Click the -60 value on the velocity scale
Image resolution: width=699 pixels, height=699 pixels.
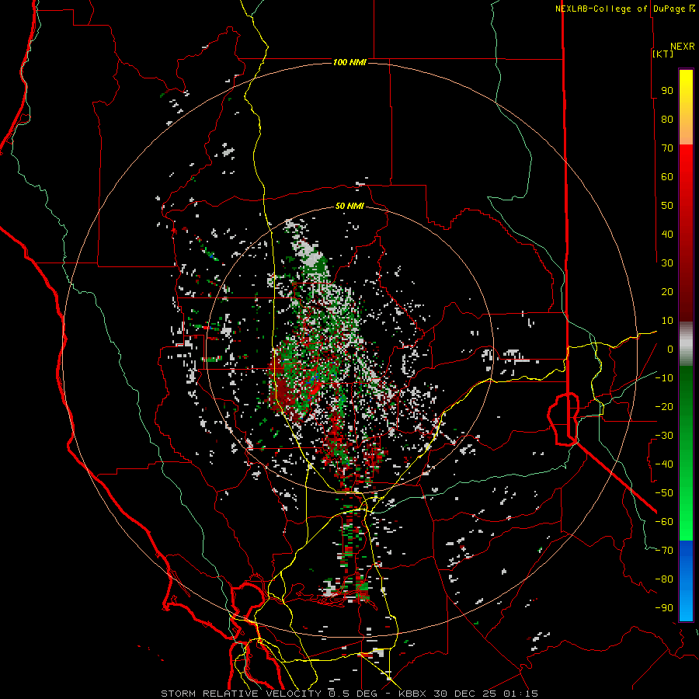pyautogui.click(x=664, y=522)
